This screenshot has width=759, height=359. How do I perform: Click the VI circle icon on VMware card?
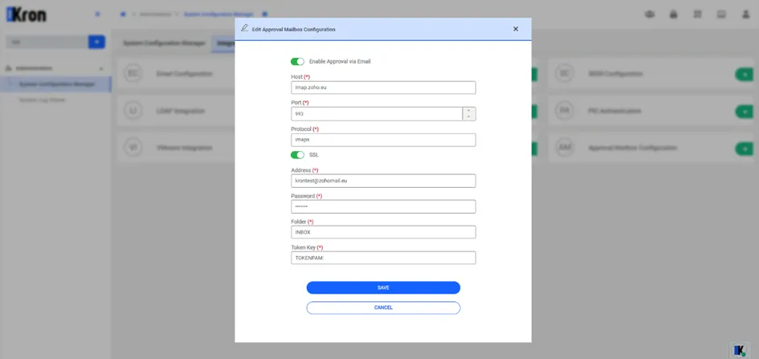coord(133,148)
